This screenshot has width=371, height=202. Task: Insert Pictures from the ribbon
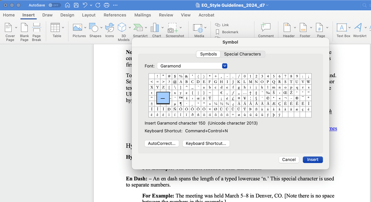pos(79,30)
